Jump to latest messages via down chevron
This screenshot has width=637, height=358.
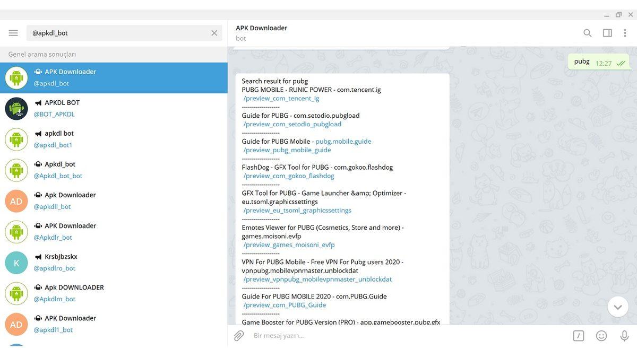tap(617, 307)
